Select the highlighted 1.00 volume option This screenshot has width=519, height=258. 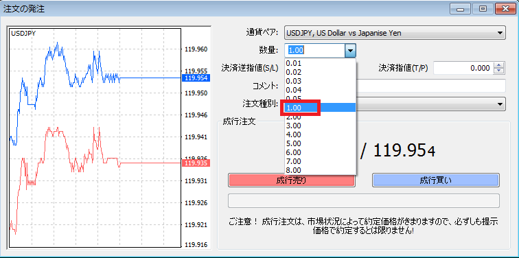coord(320,108)
